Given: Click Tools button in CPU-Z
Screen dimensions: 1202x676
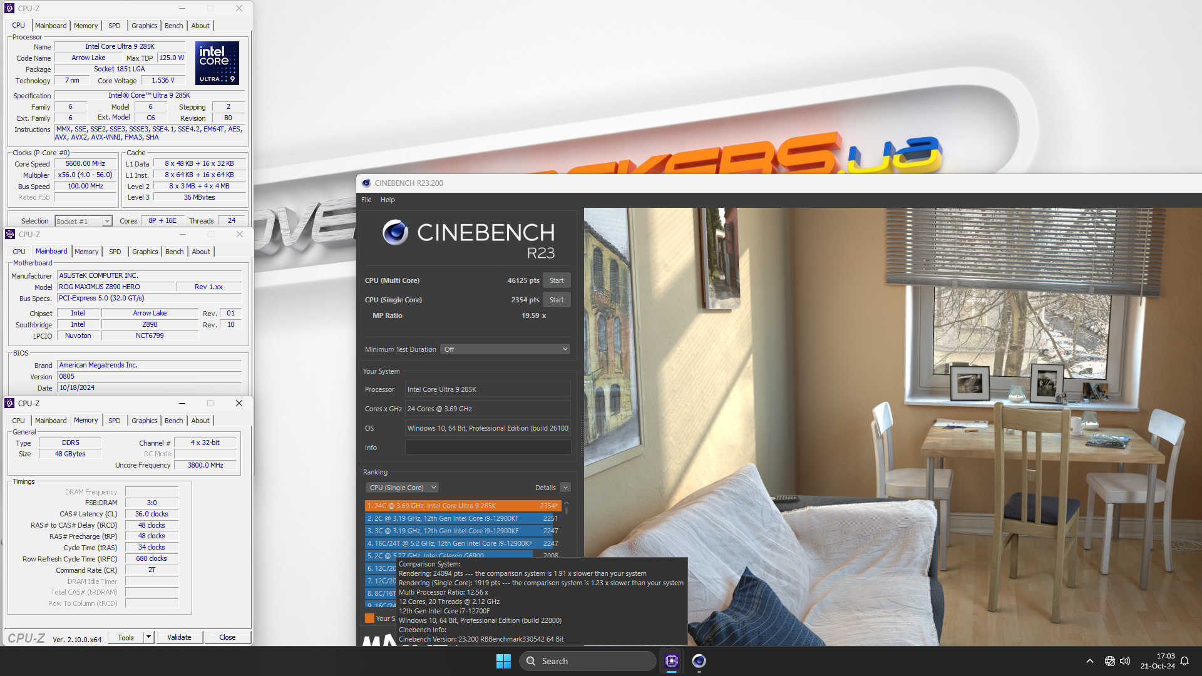Looking at the screenshot, I should pyautogui.click(x=126, y=637).
